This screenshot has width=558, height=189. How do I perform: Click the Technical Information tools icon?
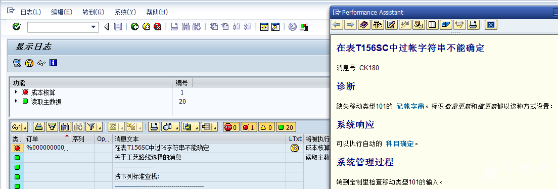[377, 25]
